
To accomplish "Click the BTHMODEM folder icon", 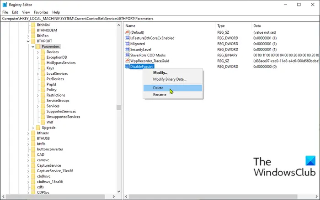I will pyautogui.click(x=33, y=31).
